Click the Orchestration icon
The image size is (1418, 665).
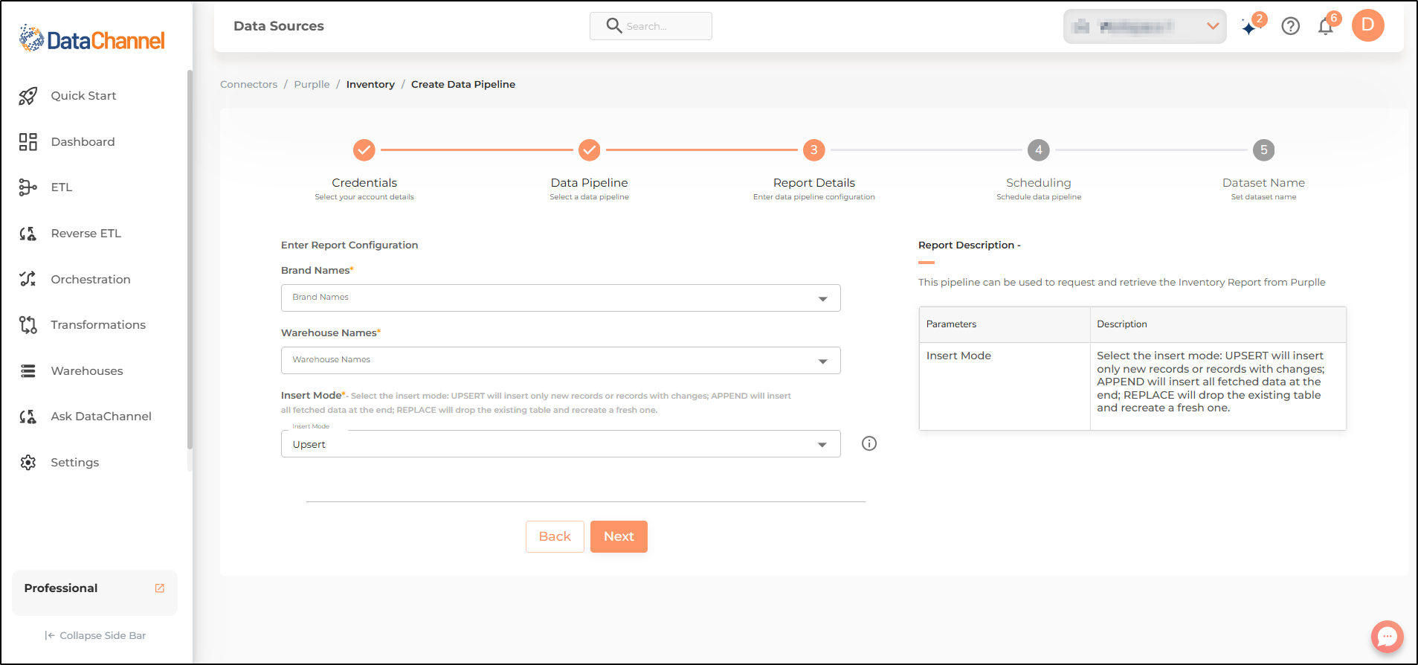[28, 279]
